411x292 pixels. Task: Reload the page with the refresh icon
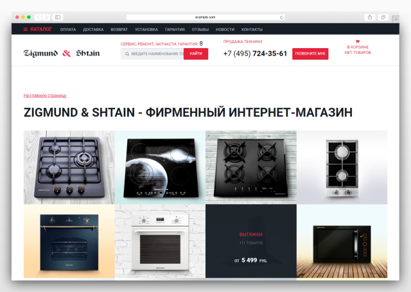(281, 17)
